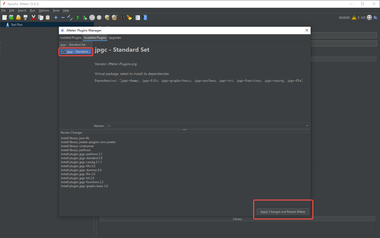Screen dimensions: 380x238
Task: Click the Cut scissors icon
Action: tap(33, 17)
